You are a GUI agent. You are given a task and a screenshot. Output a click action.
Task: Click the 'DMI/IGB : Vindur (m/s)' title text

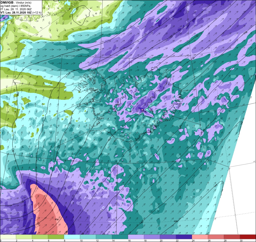(16, 3)
